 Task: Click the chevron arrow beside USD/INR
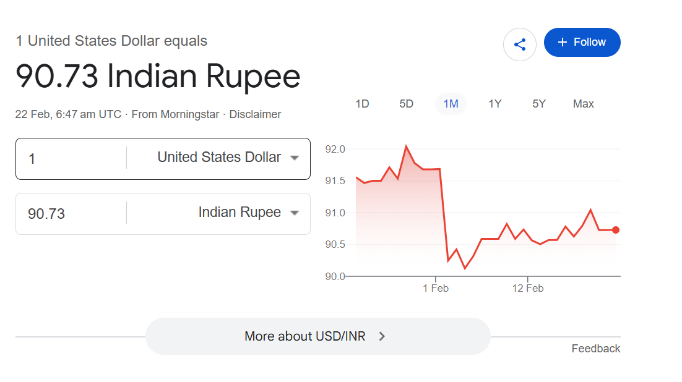point(382,336)
